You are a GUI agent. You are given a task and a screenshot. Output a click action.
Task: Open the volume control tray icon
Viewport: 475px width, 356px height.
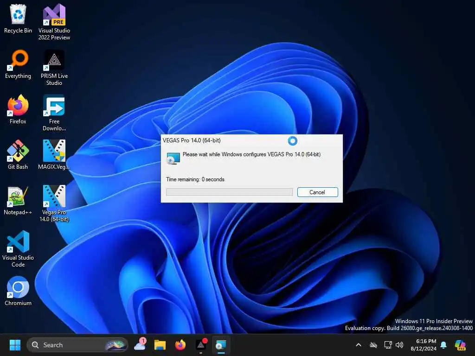(399, 345)
